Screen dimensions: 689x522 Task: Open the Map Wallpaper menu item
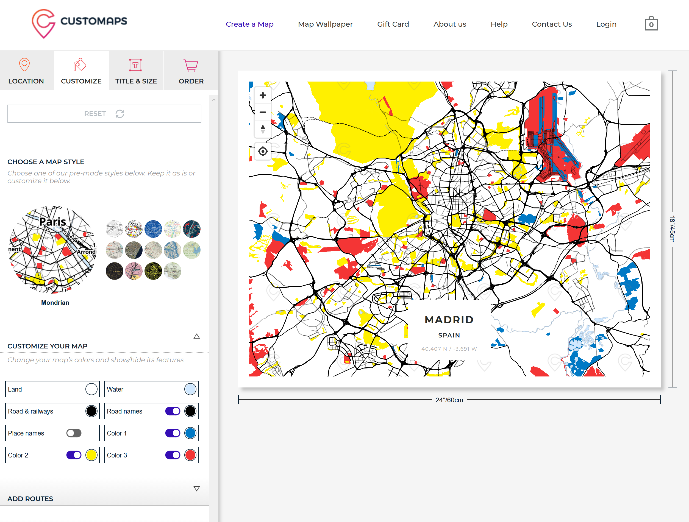pos(325,24)
